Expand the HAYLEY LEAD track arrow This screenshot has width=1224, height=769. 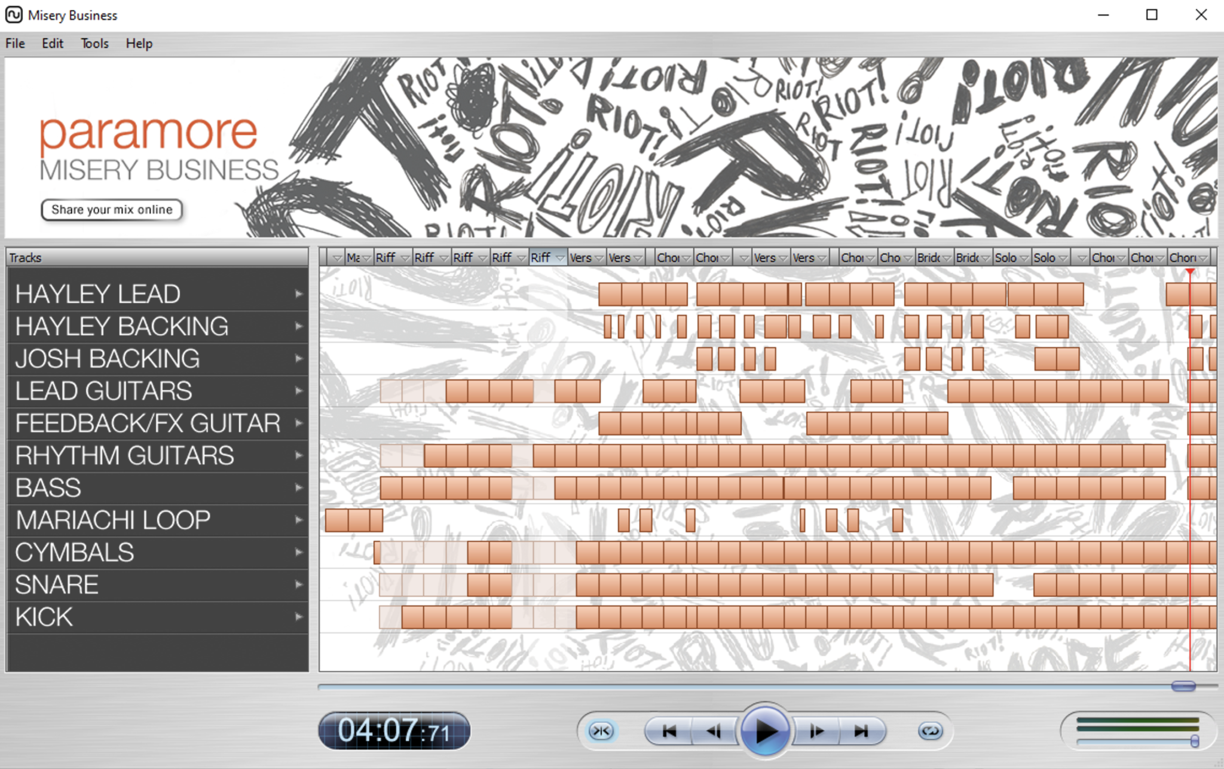point(299,294)
